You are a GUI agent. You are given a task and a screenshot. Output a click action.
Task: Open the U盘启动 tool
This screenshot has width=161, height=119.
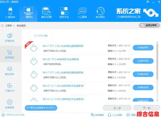coord(10,12)
